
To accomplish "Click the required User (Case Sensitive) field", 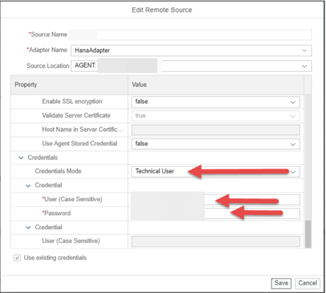I will [216, 199].
